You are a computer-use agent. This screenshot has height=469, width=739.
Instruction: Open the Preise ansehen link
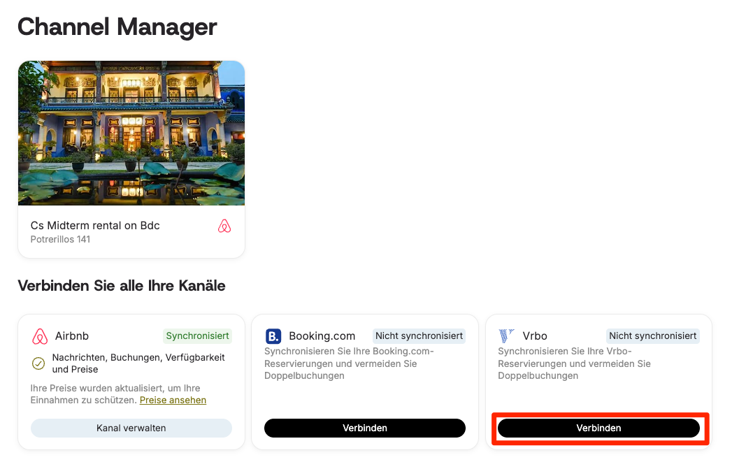tap(173, 401)
